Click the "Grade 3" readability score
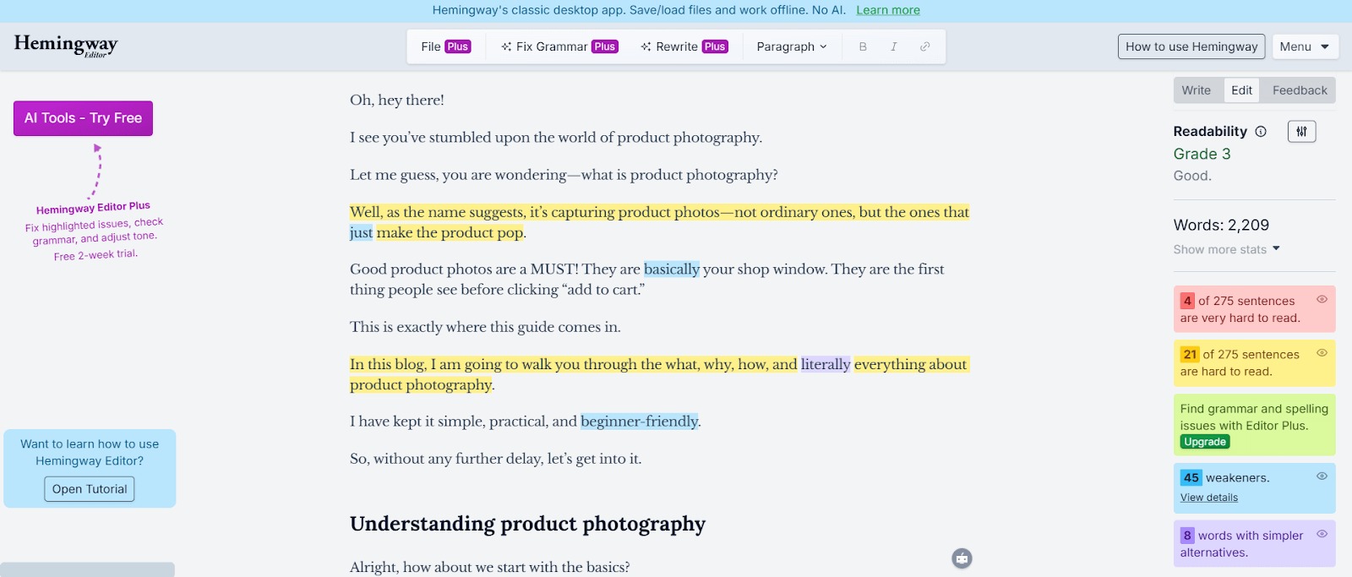Screen dimensions: 1352x577 [x=1202, y=154]
